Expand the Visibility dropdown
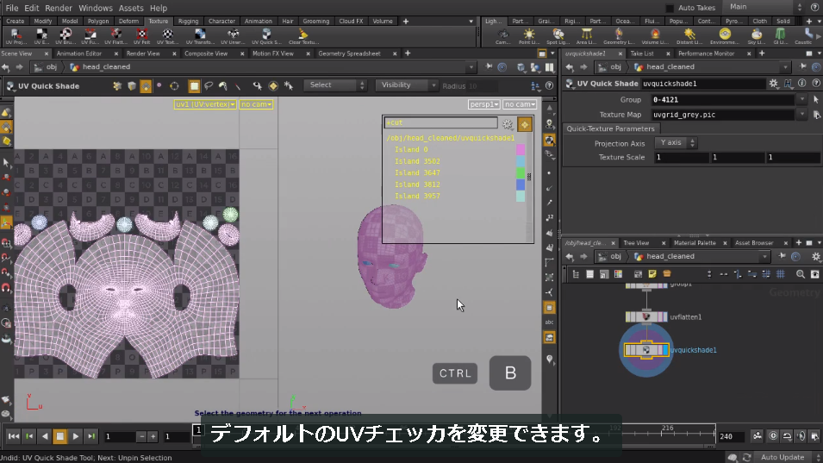 coord(406,85)
